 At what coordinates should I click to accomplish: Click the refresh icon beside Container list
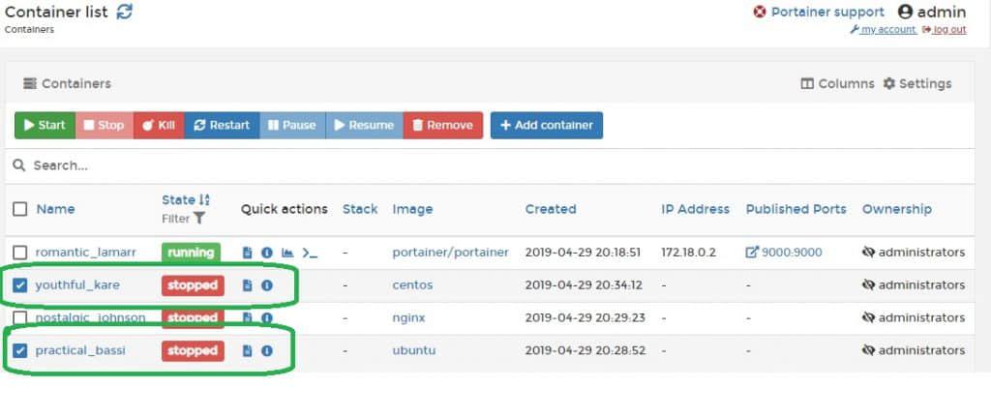pos(124,12)
